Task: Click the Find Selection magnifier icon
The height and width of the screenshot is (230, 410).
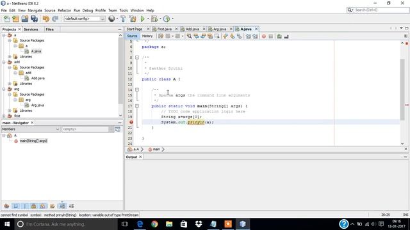Action: [x=190, y=36]
